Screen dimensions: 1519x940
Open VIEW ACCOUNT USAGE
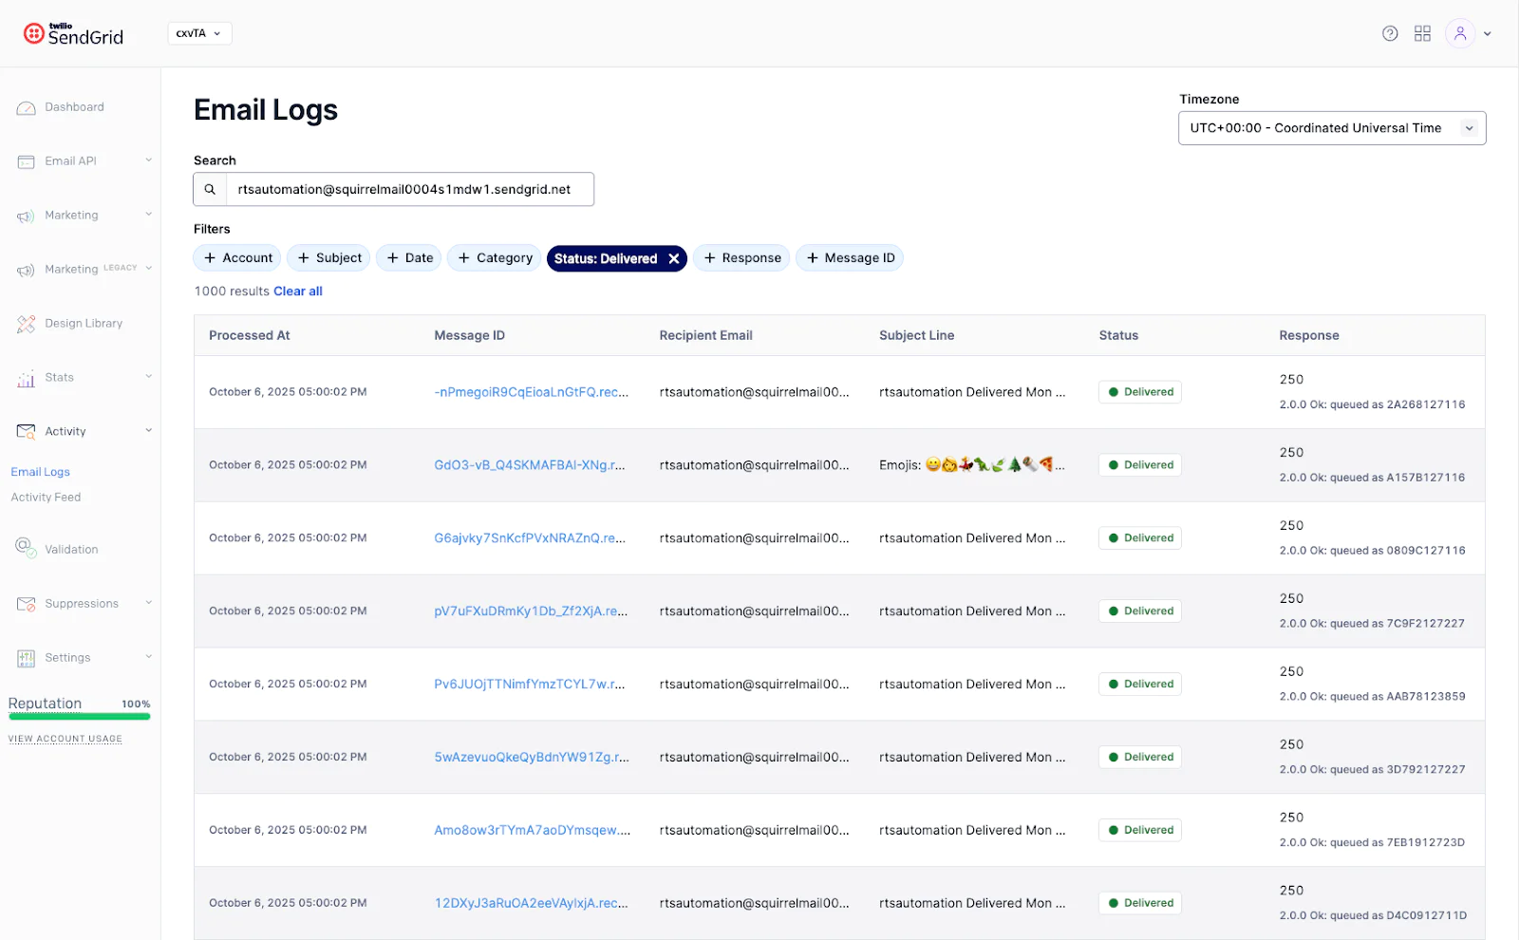tap(65, 738)
